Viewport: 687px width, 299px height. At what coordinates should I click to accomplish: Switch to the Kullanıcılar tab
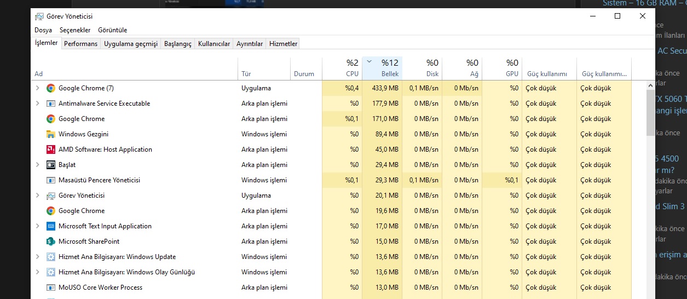pos(214,44)
